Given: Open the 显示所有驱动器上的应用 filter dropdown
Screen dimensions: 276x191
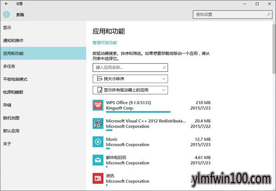Looking at the screenshot, I should pyautogui.click(x=130, y=90).
